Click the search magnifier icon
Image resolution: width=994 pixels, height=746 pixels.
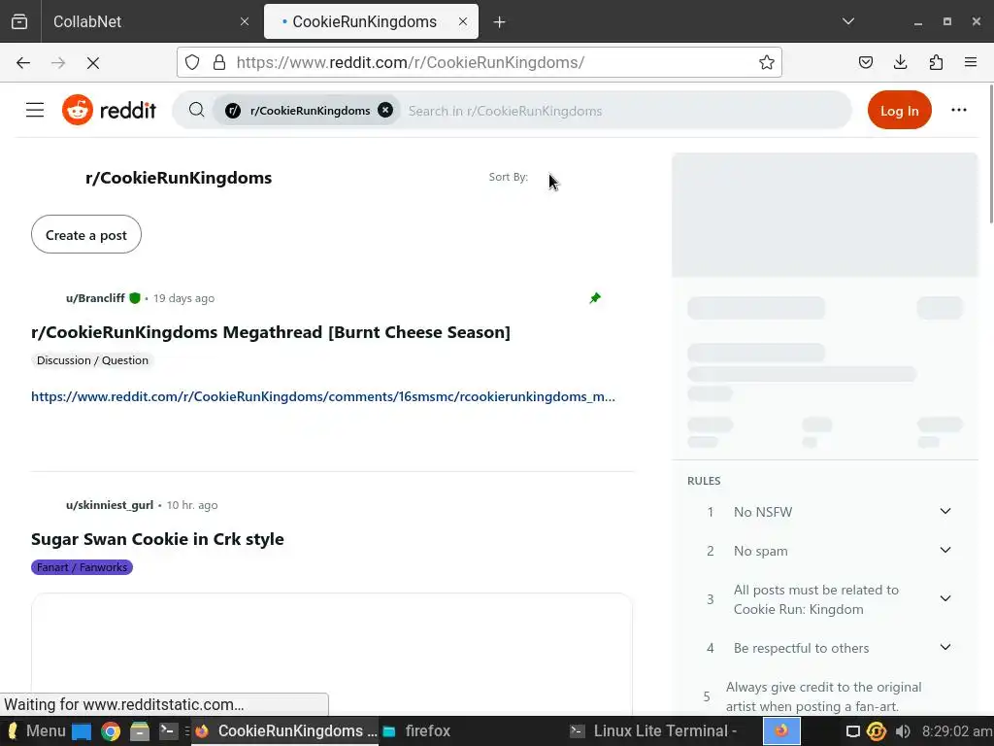tap(196, 111)
